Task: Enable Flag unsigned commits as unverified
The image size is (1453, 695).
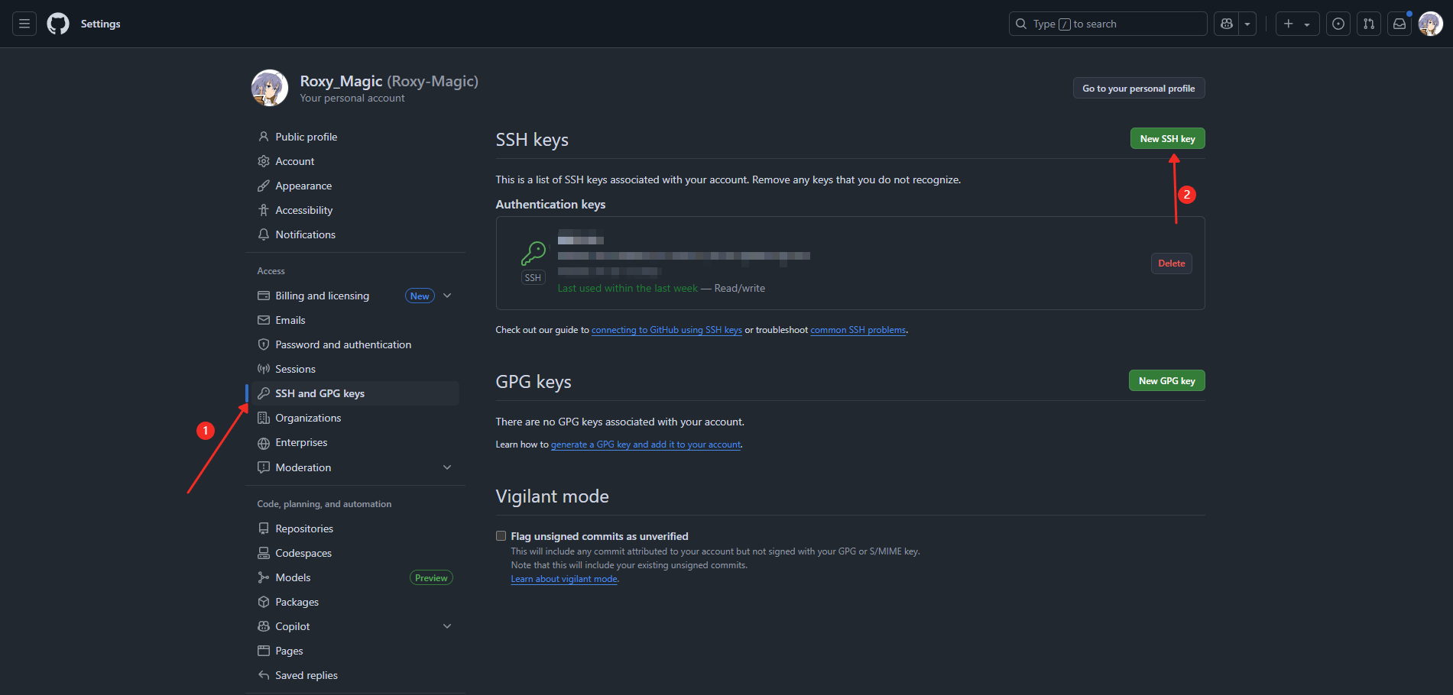Action: (501, 536)
